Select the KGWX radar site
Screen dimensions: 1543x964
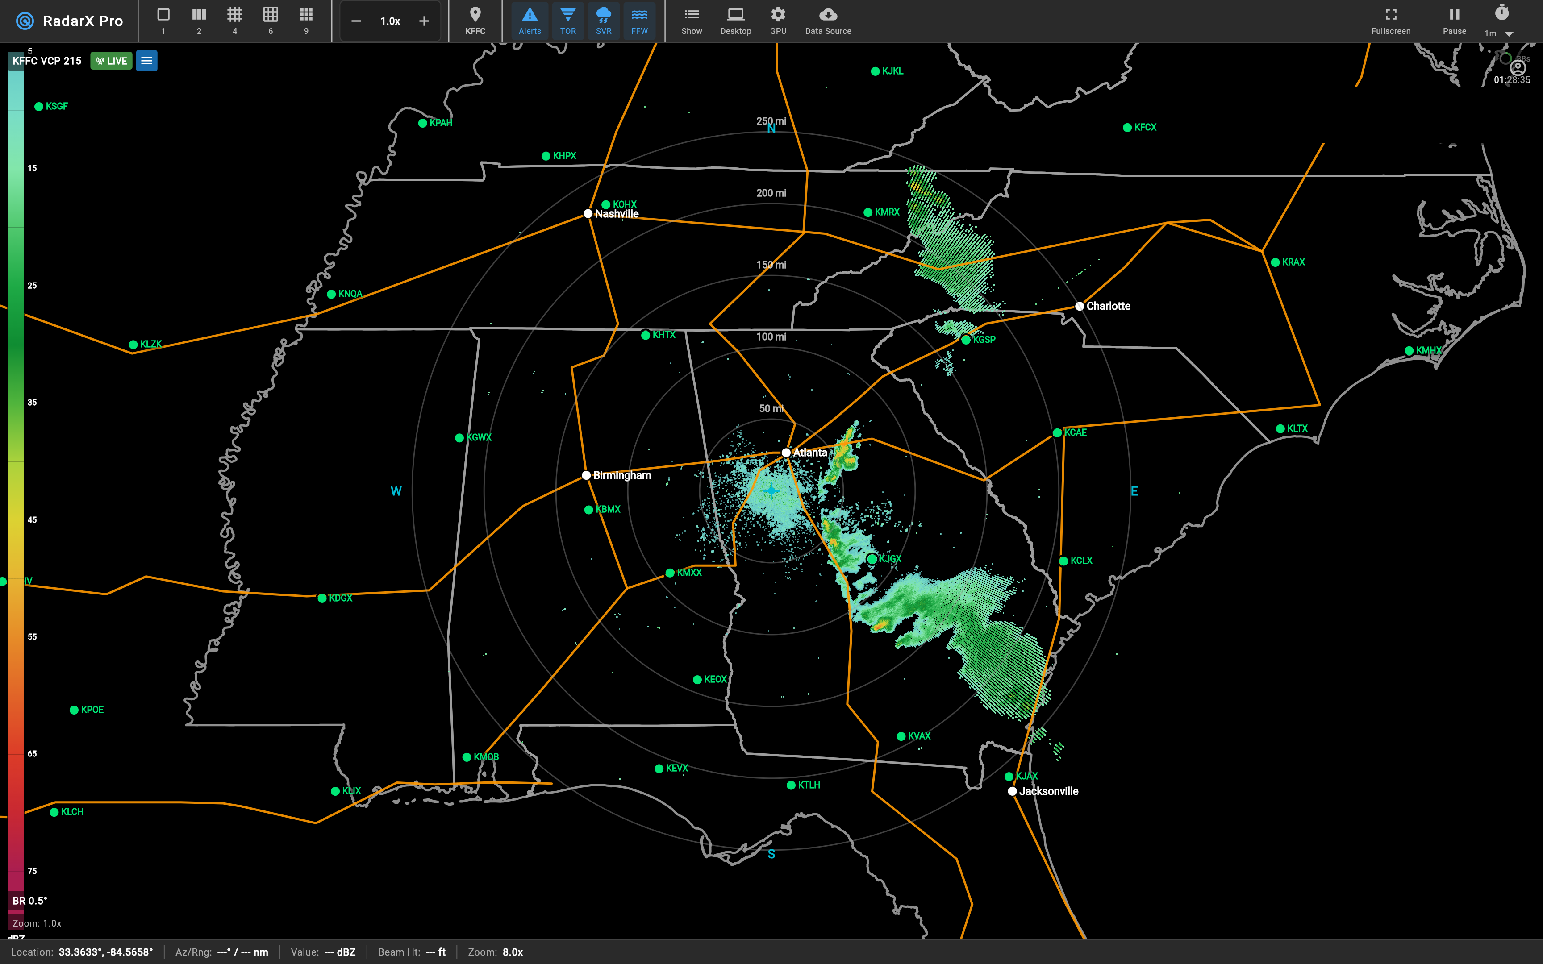point(459,437)
